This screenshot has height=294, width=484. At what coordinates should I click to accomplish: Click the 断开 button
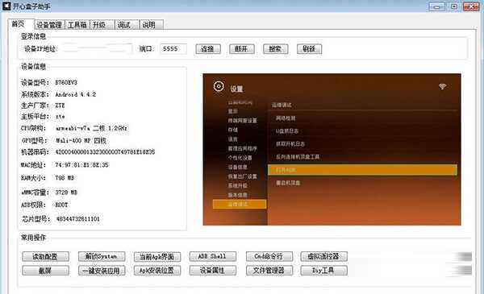pos(242,49)
